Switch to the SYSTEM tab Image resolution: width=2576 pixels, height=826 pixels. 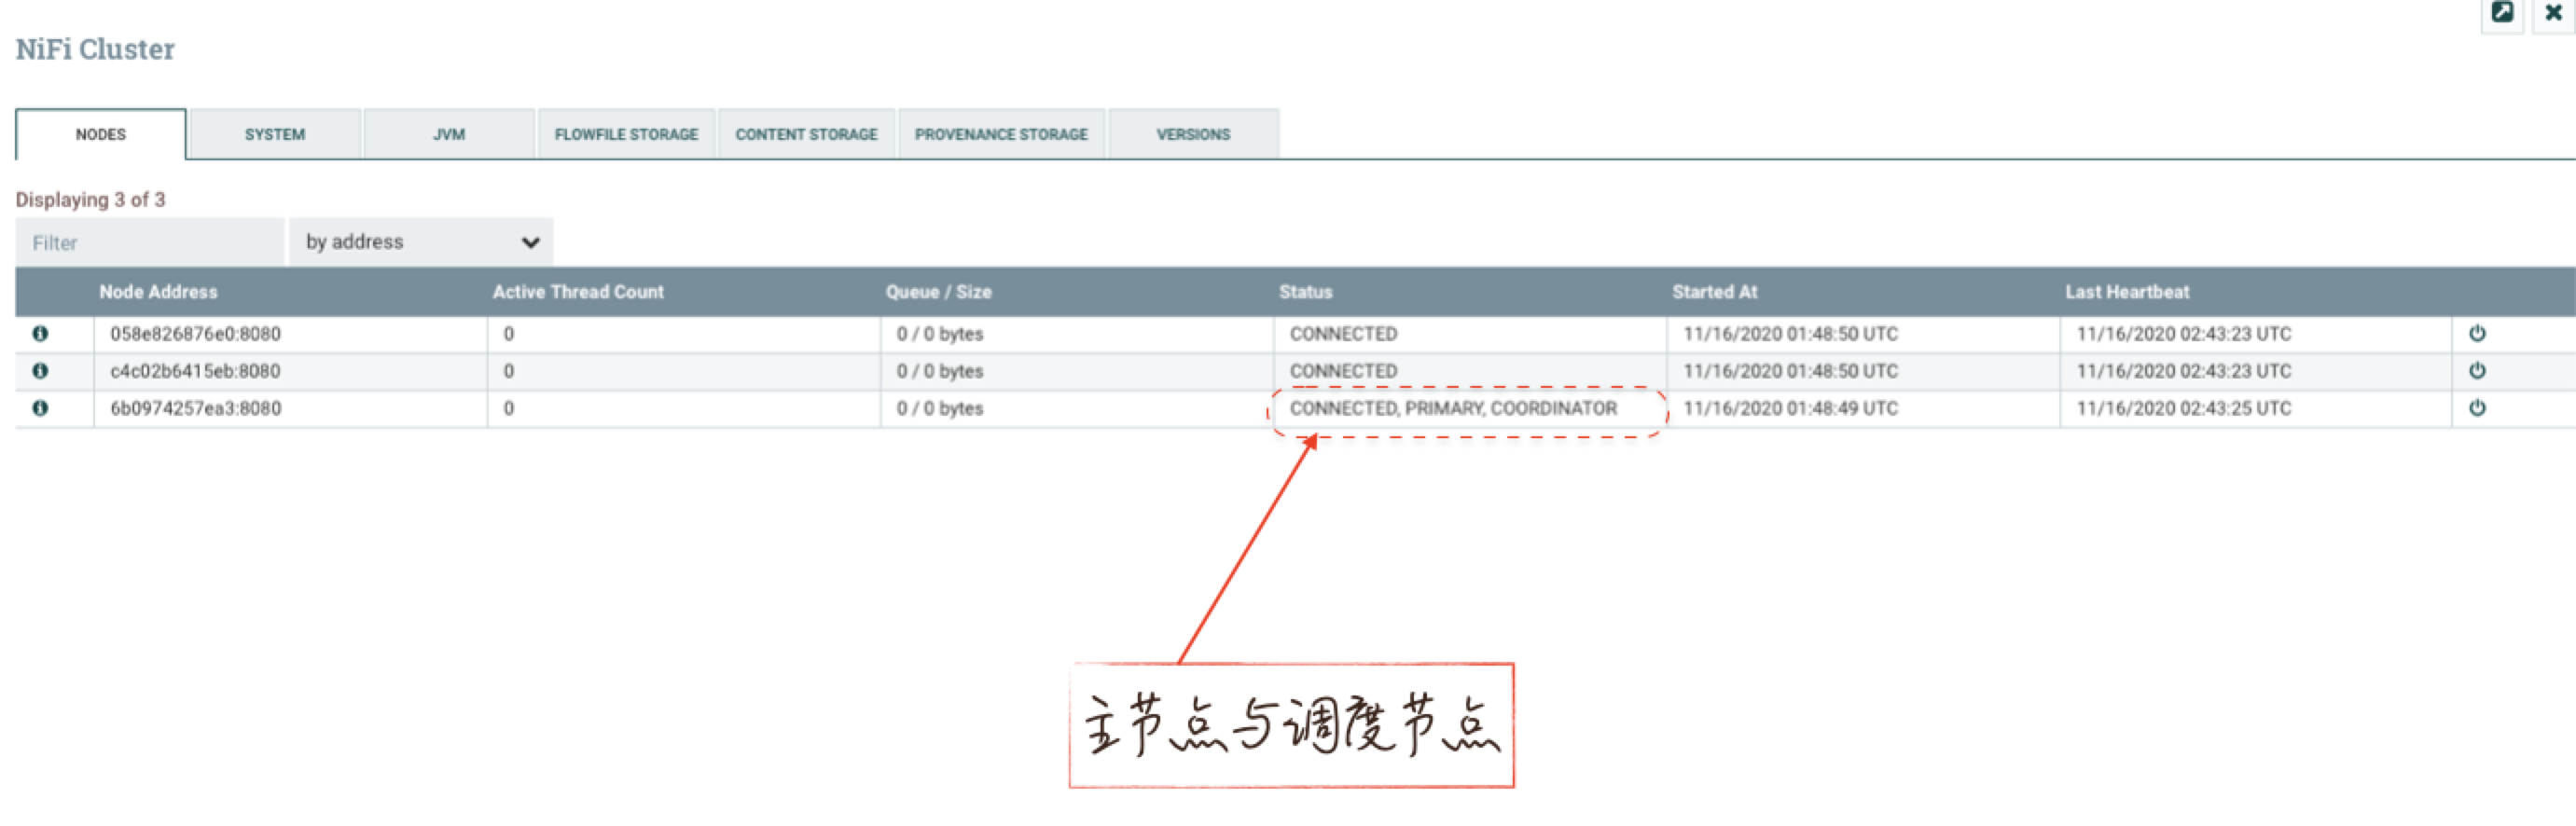tap(275, 134)
